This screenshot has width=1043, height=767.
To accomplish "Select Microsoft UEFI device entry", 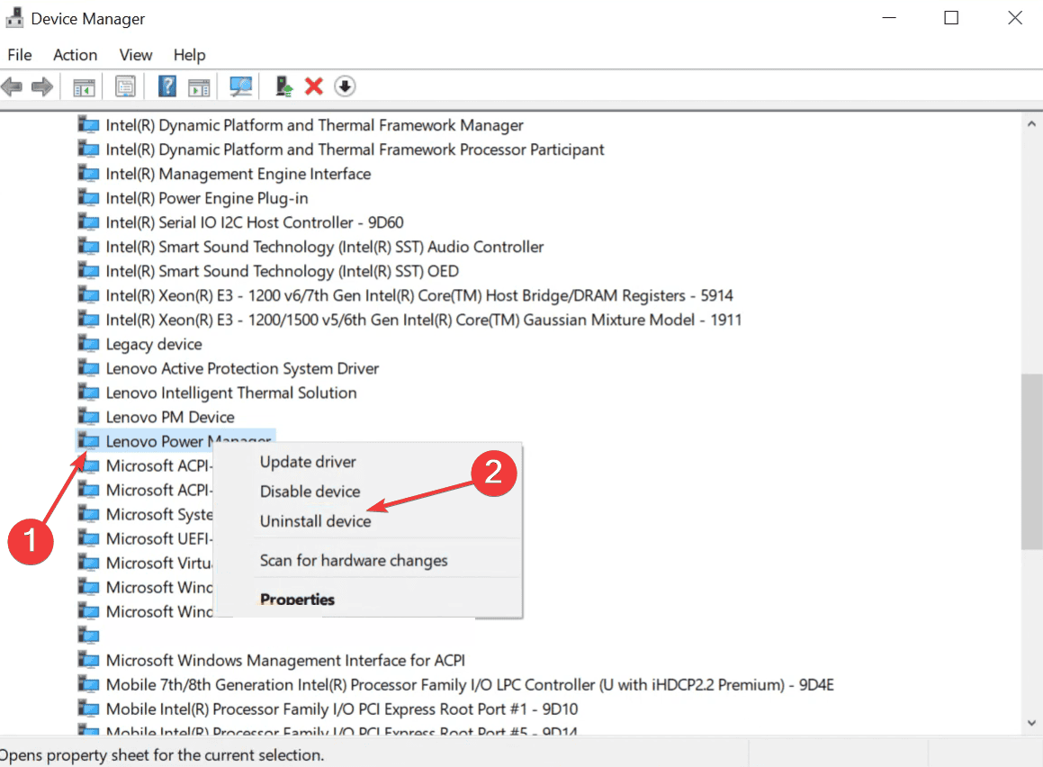I will pos(159,539).
